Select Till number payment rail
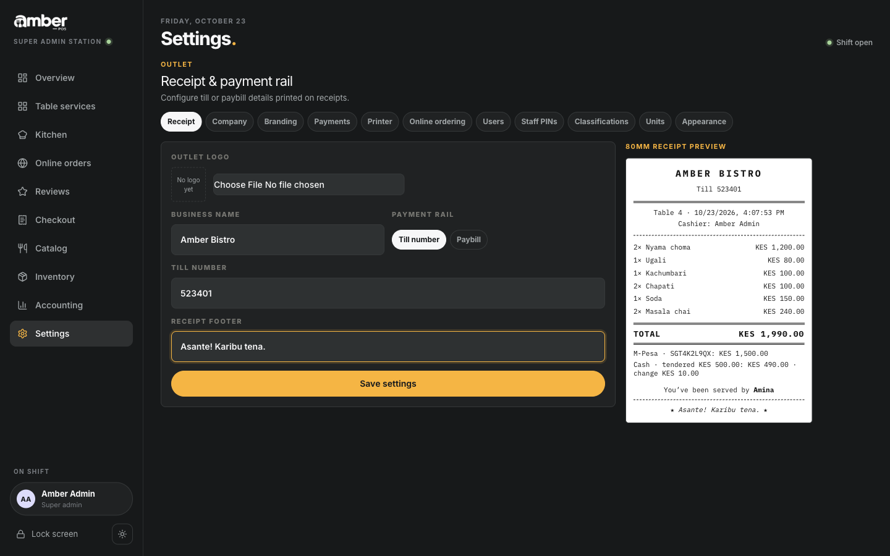The image size is (890, 556). coord(419,240)
